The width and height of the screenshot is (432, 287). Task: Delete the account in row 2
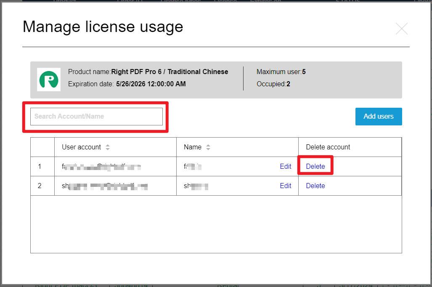point(315,186)
